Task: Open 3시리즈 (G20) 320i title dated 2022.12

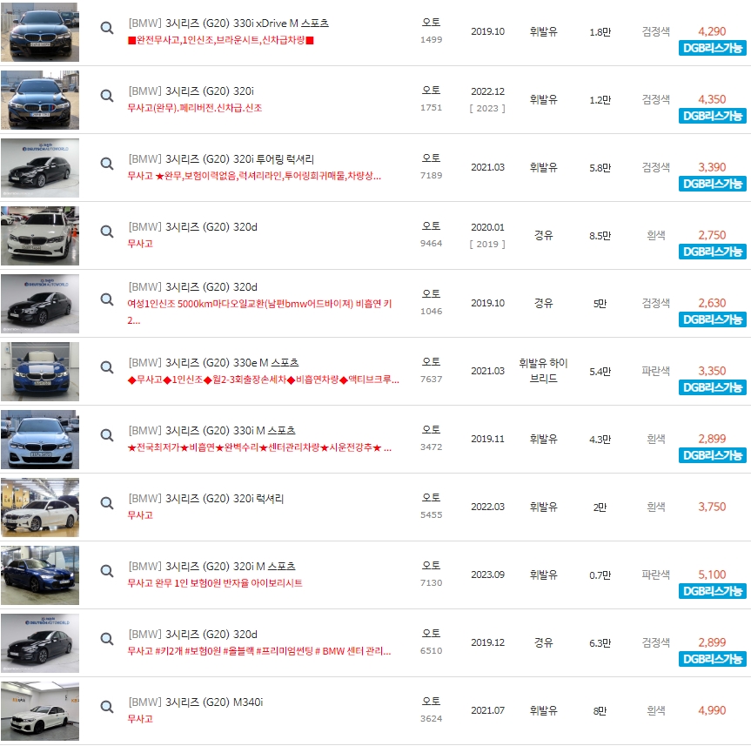Action: (191, 91)
